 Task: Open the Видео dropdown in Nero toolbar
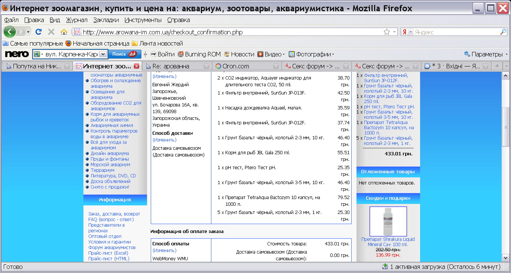tap(271, 55)
